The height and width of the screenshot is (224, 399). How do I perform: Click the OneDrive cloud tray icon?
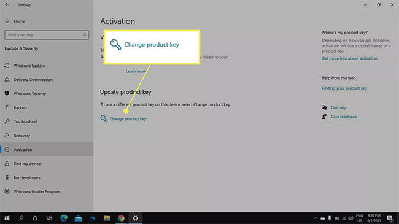pyautogui.click(x=323, y=218)
